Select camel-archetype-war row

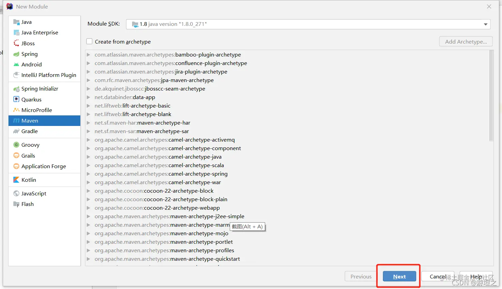tap(288, 182)
